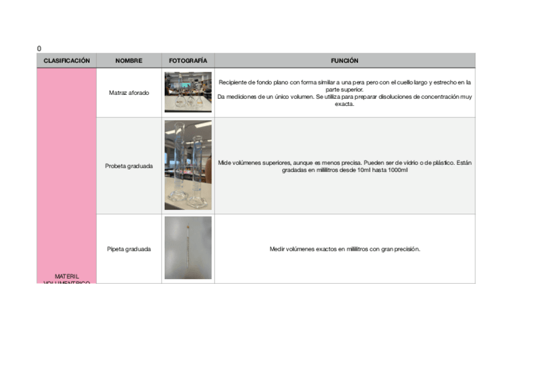Select the FOTOGRAFÍA column header

tap(188, 60)
